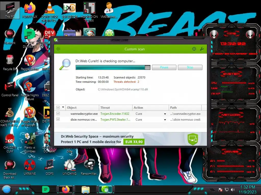Image resolution: width=261 pixels, height=195 pixels.
Task: Pause the Dr.Web scan
Action: (164, 67)
